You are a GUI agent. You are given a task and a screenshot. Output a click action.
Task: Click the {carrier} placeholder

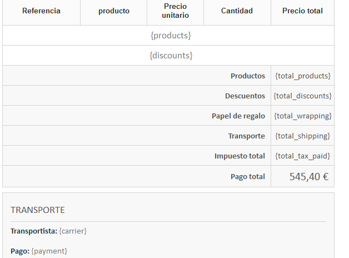click(73, 231)
